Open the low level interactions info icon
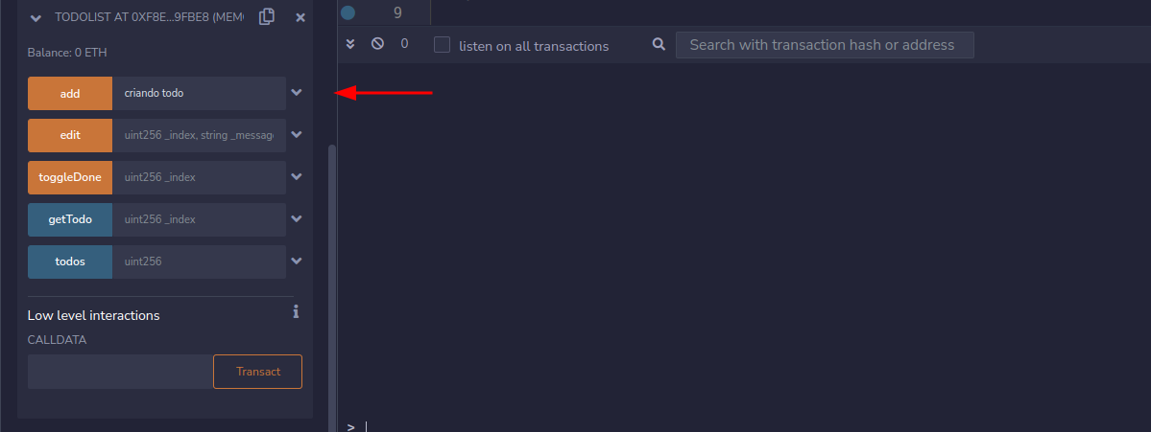The width and height of the screenshot is (1151, 432). pos(296,311)
